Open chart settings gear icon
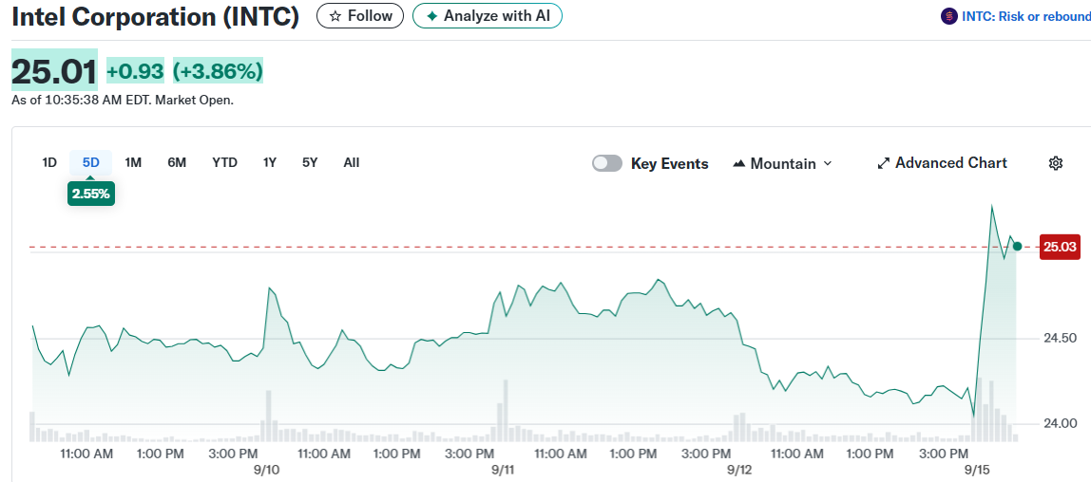 (1056, 164)
